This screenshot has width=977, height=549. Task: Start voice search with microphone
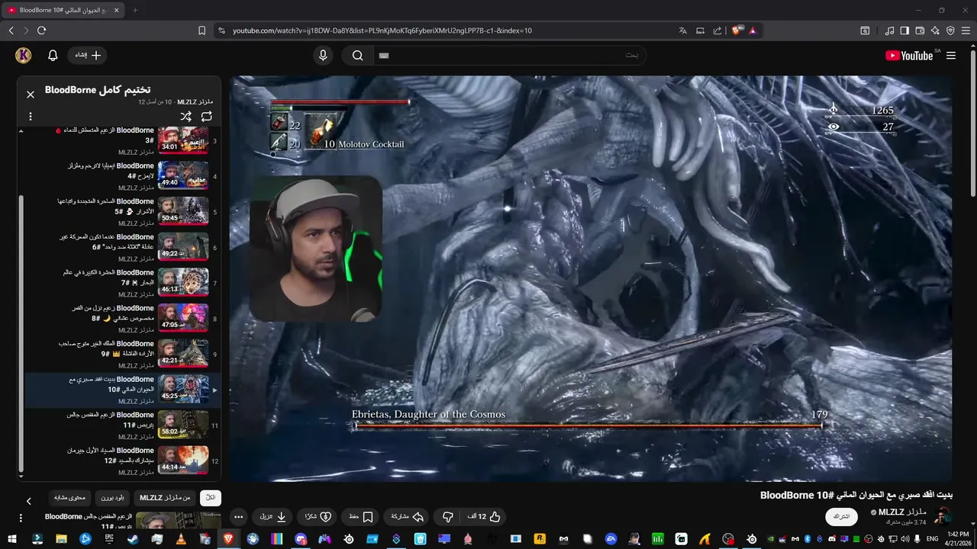pyautogui.click(x=324, y=56)
